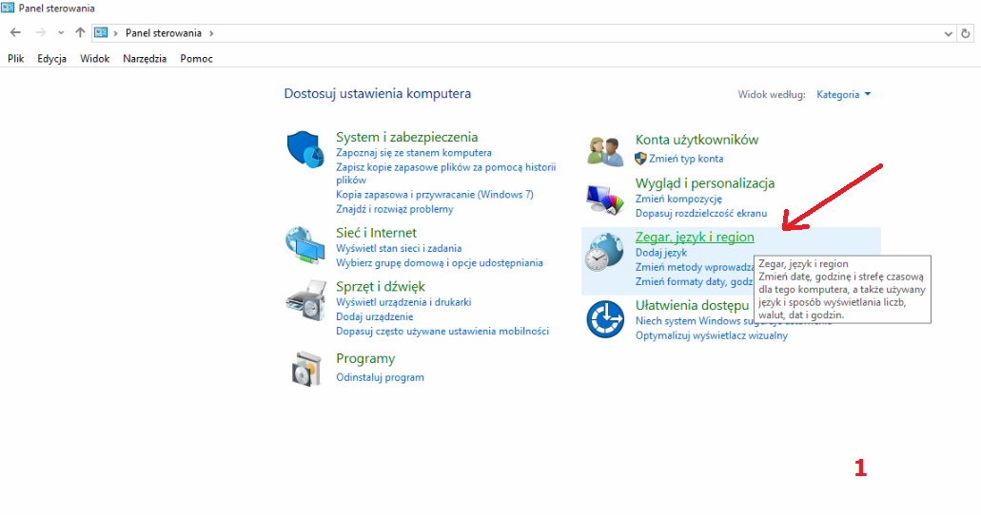Click Zmień typ konta link
The image size is (981, 515).
686,159
